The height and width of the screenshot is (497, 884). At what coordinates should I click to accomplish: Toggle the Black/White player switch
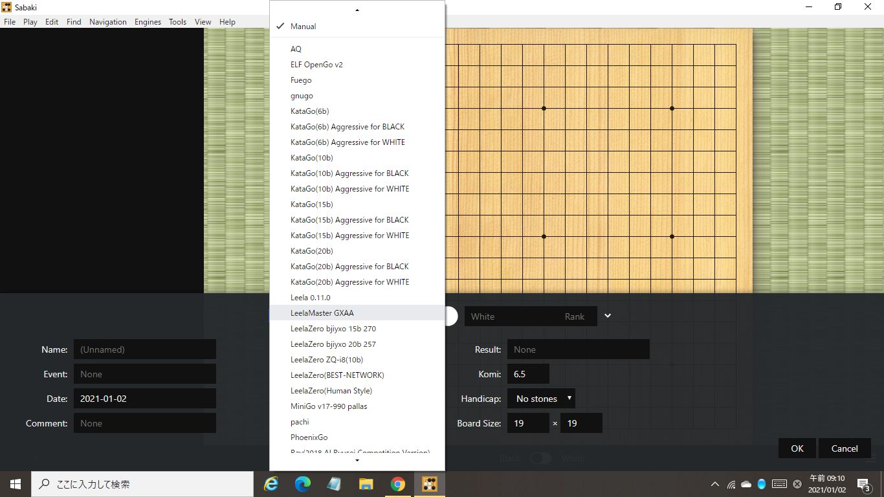point(540,458)
